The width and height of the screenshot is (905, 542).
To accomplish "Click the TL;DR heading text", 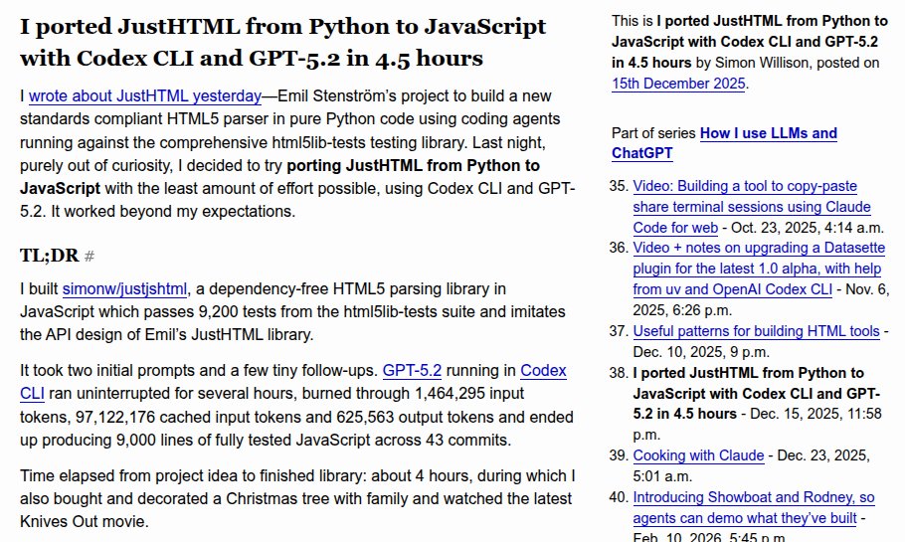I will coord(49,256).
